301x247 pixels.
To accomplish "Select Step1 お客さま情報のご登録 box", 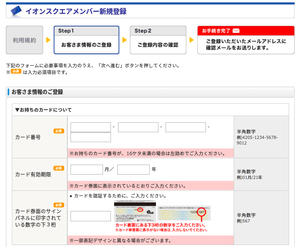I will [x=86, y=40].
